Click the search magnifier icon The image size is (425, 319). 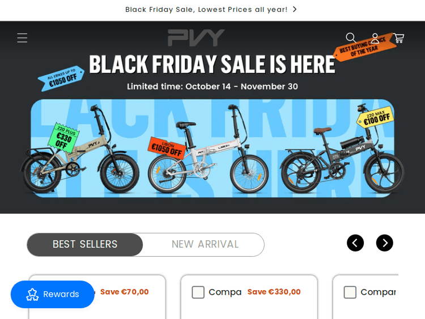tap(351, 38)
